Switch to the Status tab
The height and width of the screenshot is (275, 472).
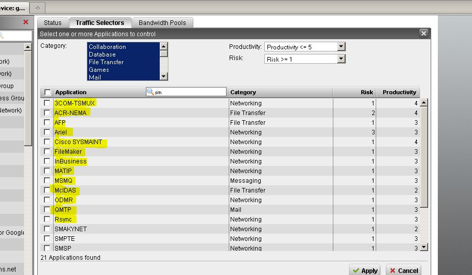pos(53,23)
